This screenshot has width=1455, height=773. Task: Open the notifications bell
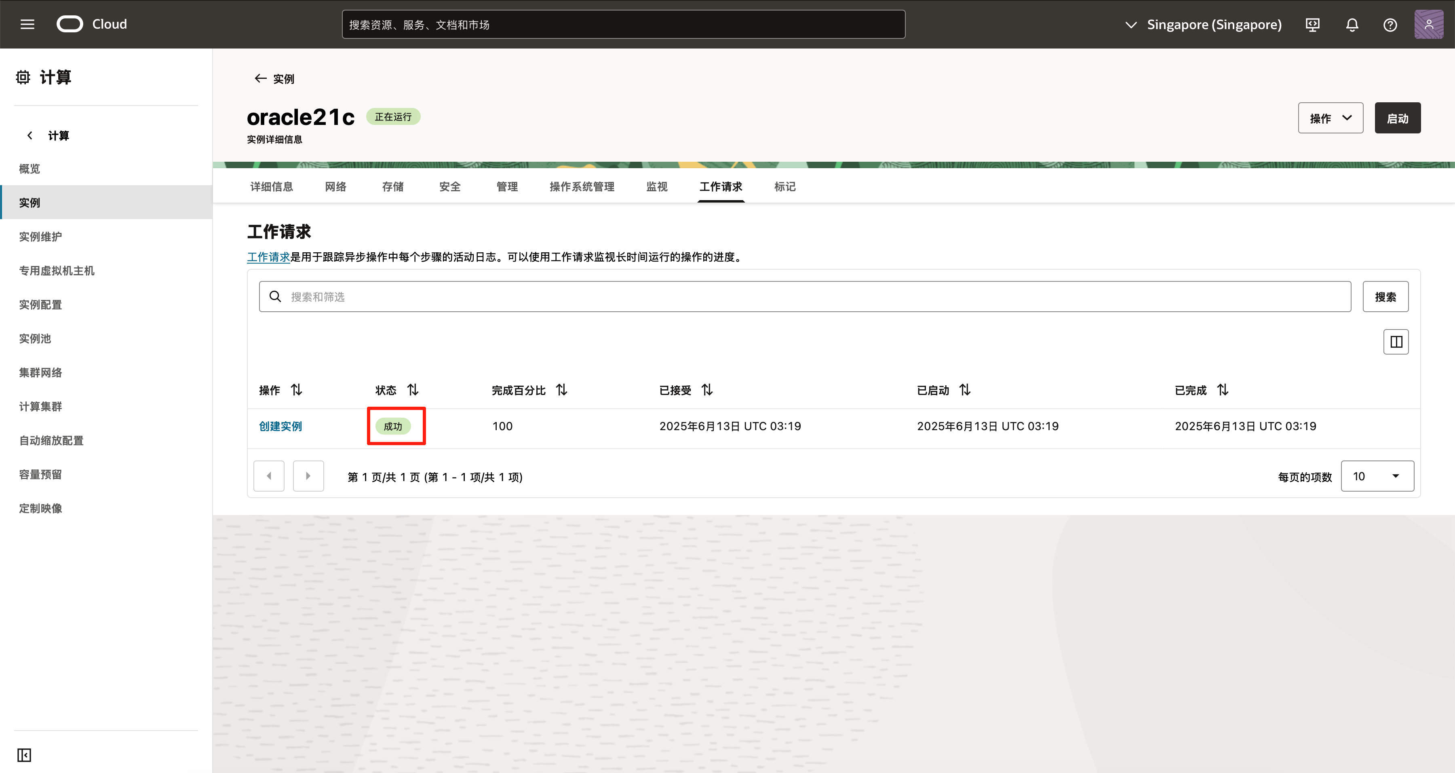(x=1352, y=25)
